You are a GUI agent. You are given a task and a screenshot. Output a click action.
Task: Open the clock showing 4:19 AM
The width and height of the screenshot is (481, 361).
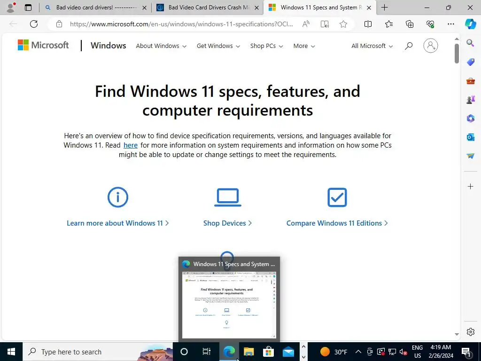pos(441,352)
